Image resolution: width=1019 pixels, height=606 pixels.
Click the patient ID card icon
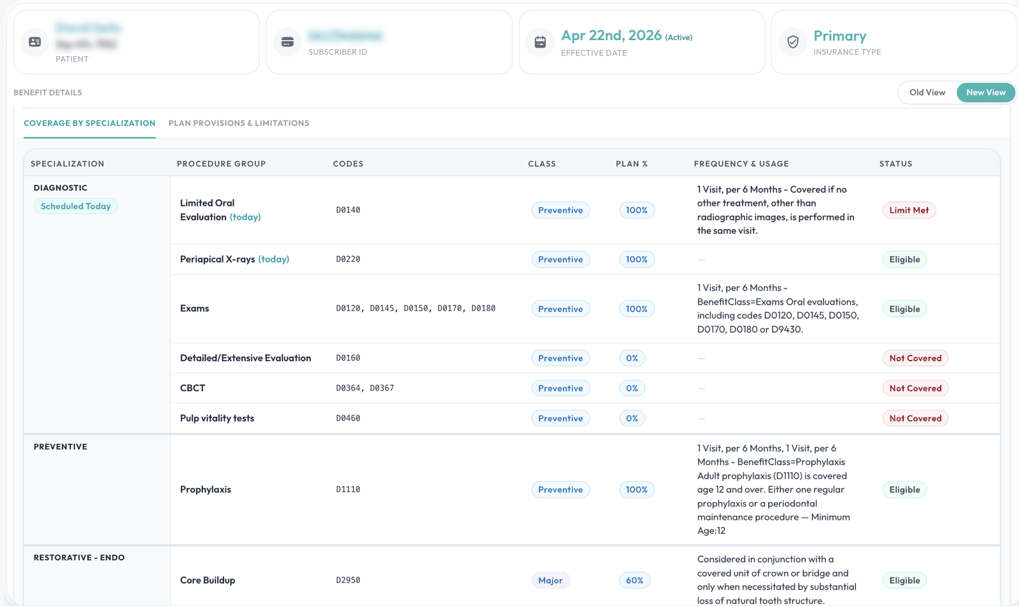(x=35, y=42)
